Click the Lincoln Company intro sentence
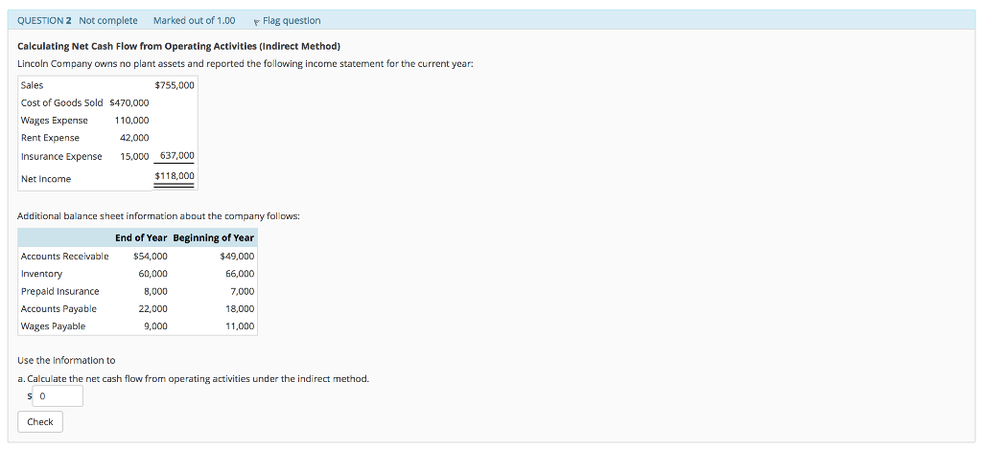The width and height of the screenshot is (982, 449). pyautogui.click(x=245, y=64)
